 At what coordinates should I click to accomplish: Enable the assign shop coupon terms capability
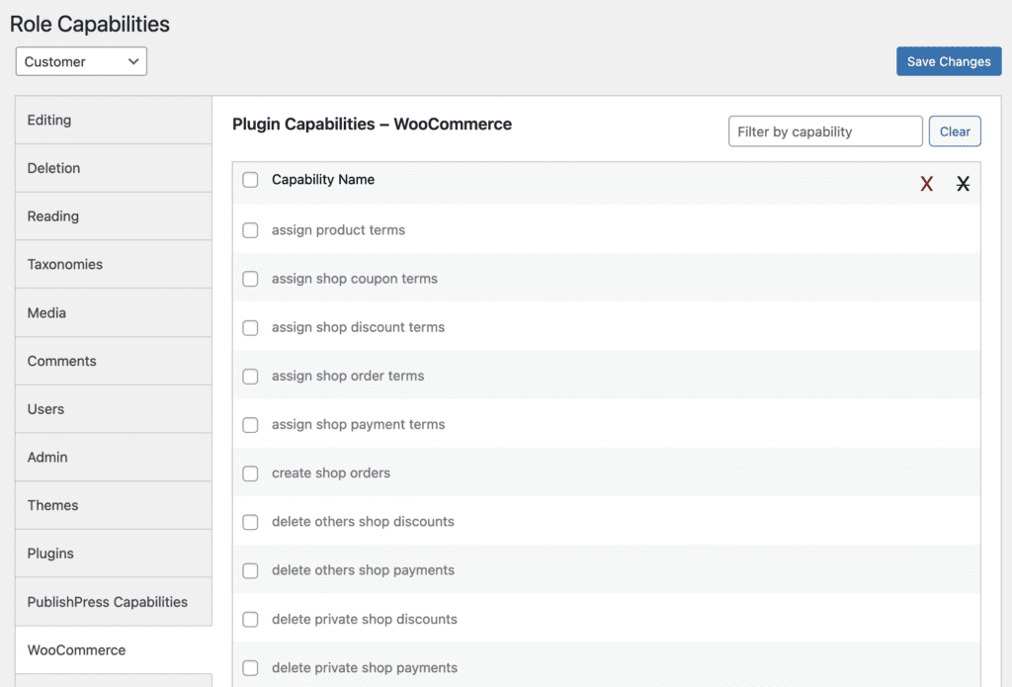point(250,279)
